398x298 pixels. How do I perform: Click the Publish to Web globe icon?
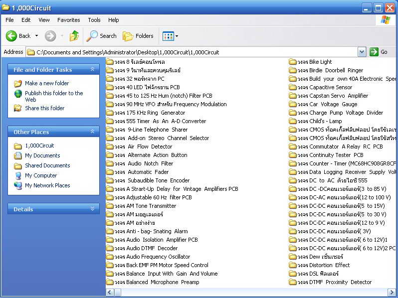pyautogui.click(x=18, y=94)
